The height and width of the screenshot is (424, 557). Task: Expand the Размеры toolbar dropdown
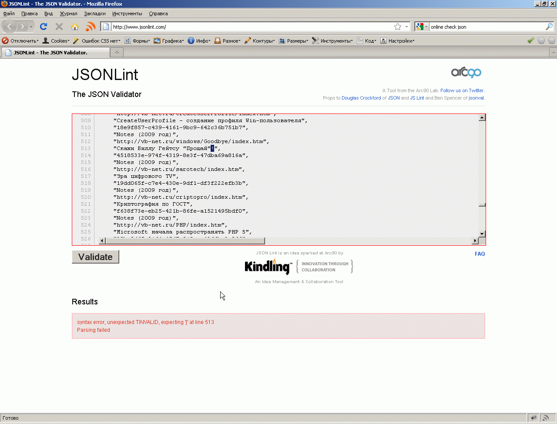click(294, 41)
